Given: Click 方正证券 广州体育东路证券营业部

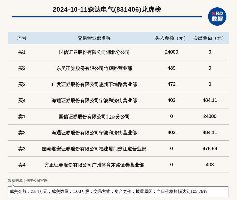Looking at the screenshot, I should coord(94,165).
